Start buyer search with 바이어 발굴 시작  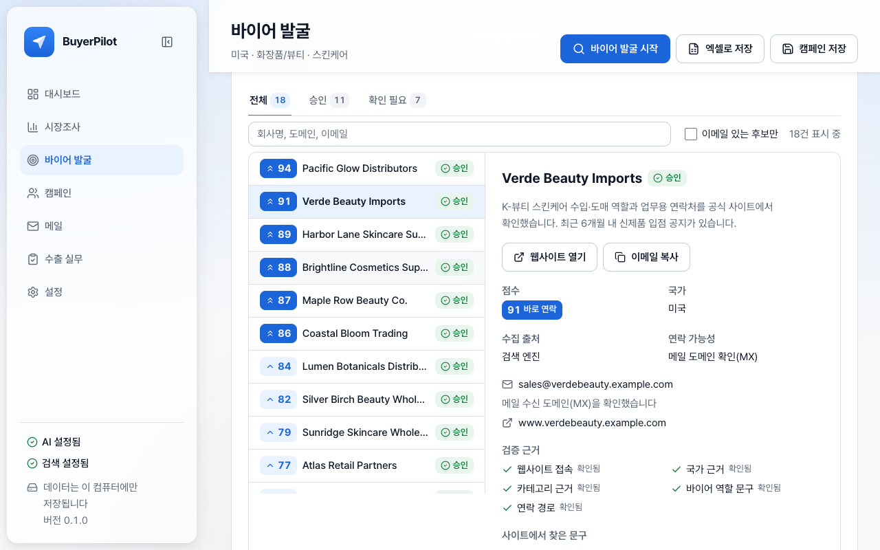pyautogui.click(x=615, y=49)
